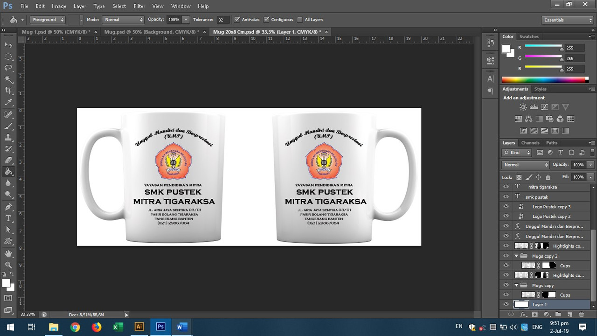Image resolution: width=597 pixels, height=336 pixels.
Task: Hide the smk pustek text layer
Action: click(506, 197)
